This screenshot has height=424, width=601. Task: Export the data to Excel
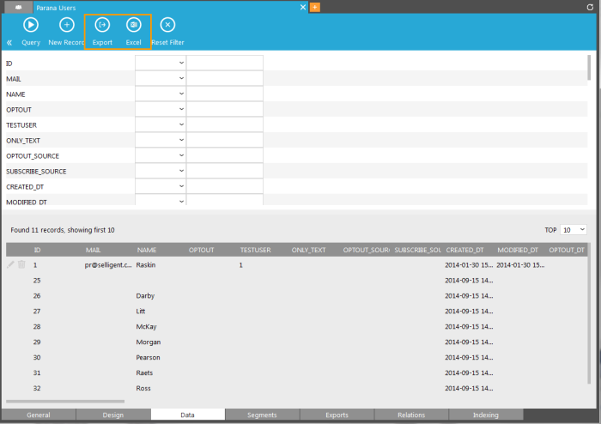coord(133,26)
